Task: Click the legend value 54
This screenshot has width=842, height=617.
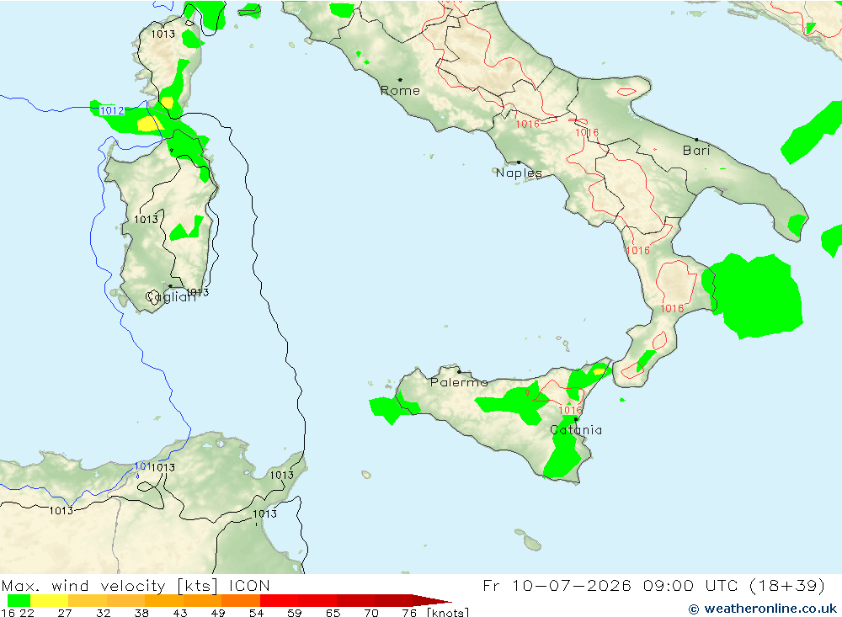Action: pos(256,613)
